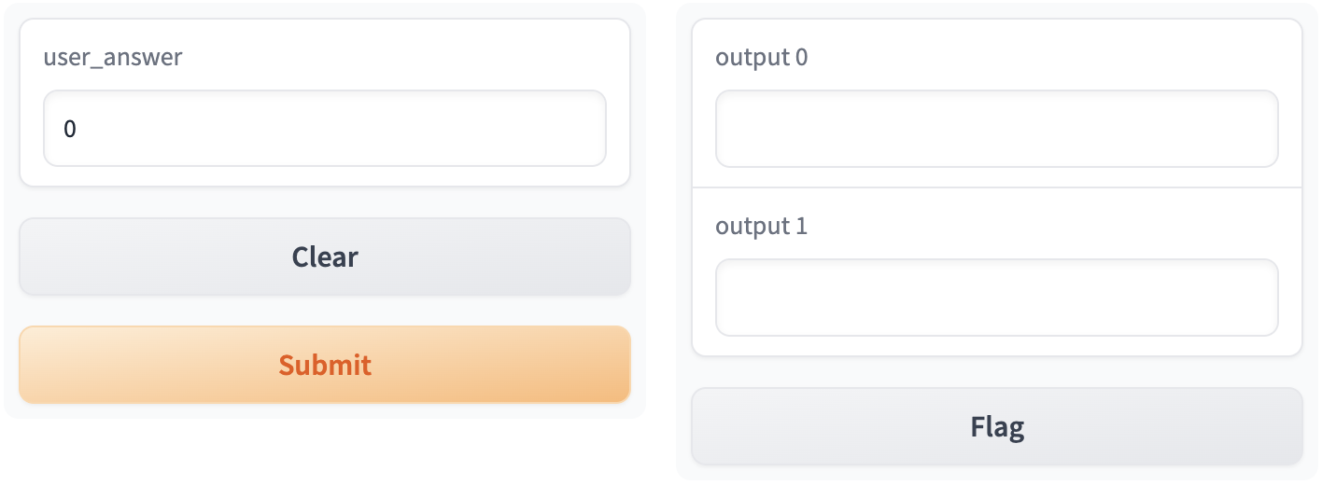Reset the form using Clear
1322x485 pixels.
click(x=325, y=256)
